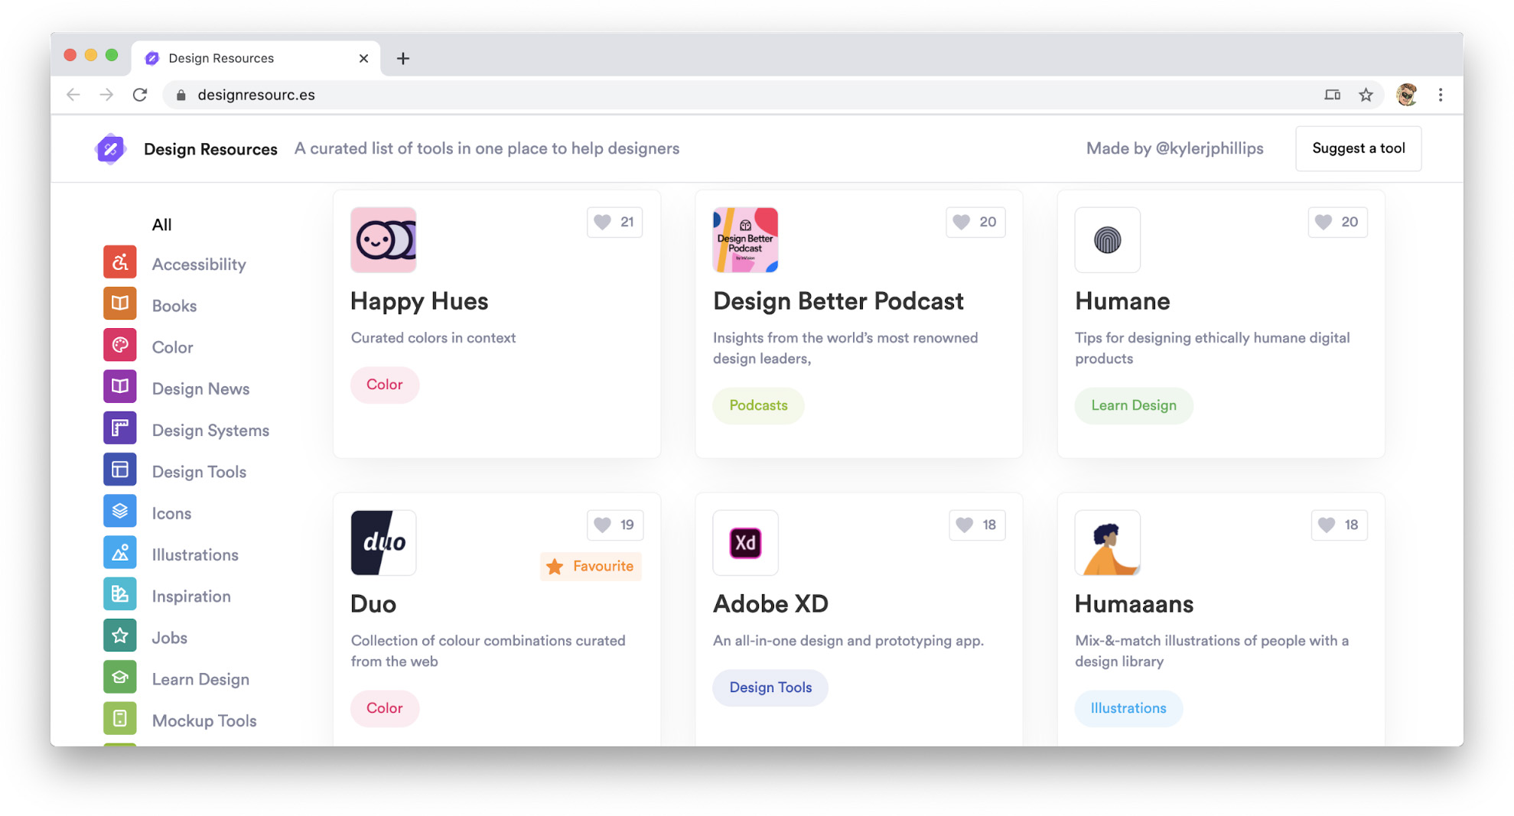This screenshot has height=816, width=1514.
Task: Click the Jobs star icon
Action: coord(120,636)
